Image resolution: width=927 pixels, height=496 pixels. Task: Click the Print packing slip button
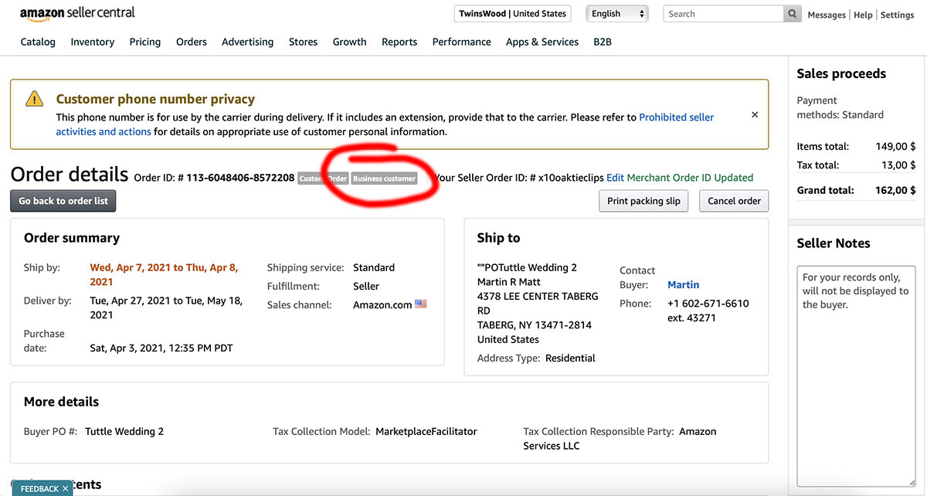click(643, 201)
